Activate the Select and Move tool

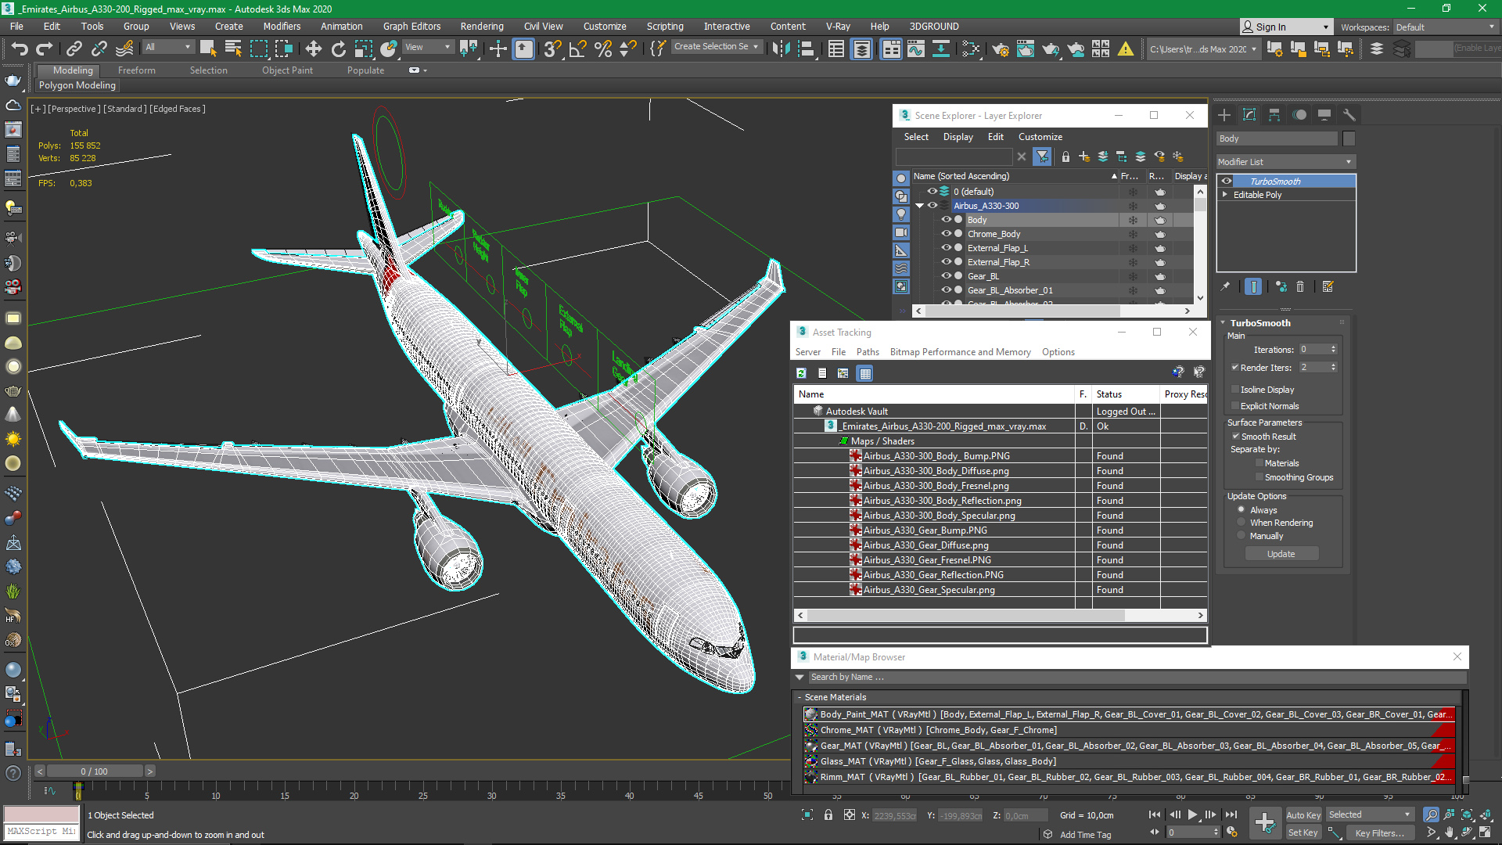pyautogui.click(x=313, y=49)
